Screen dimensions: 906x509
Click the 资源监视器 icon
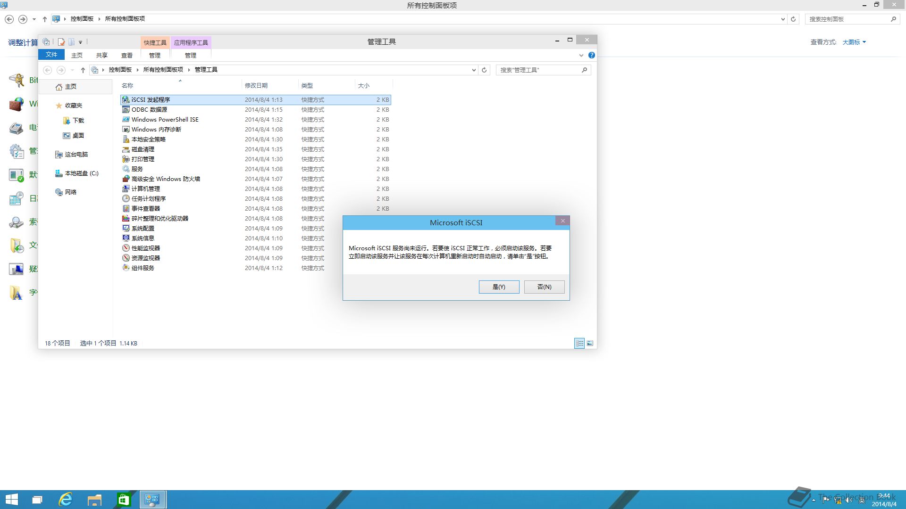[126, 258]
